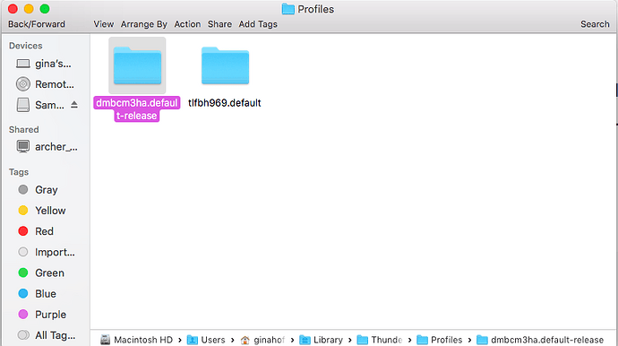The height and width of the screenshot is (346, 618).
Task: Click the gina's... device label
Action: (x=53, y=64)
